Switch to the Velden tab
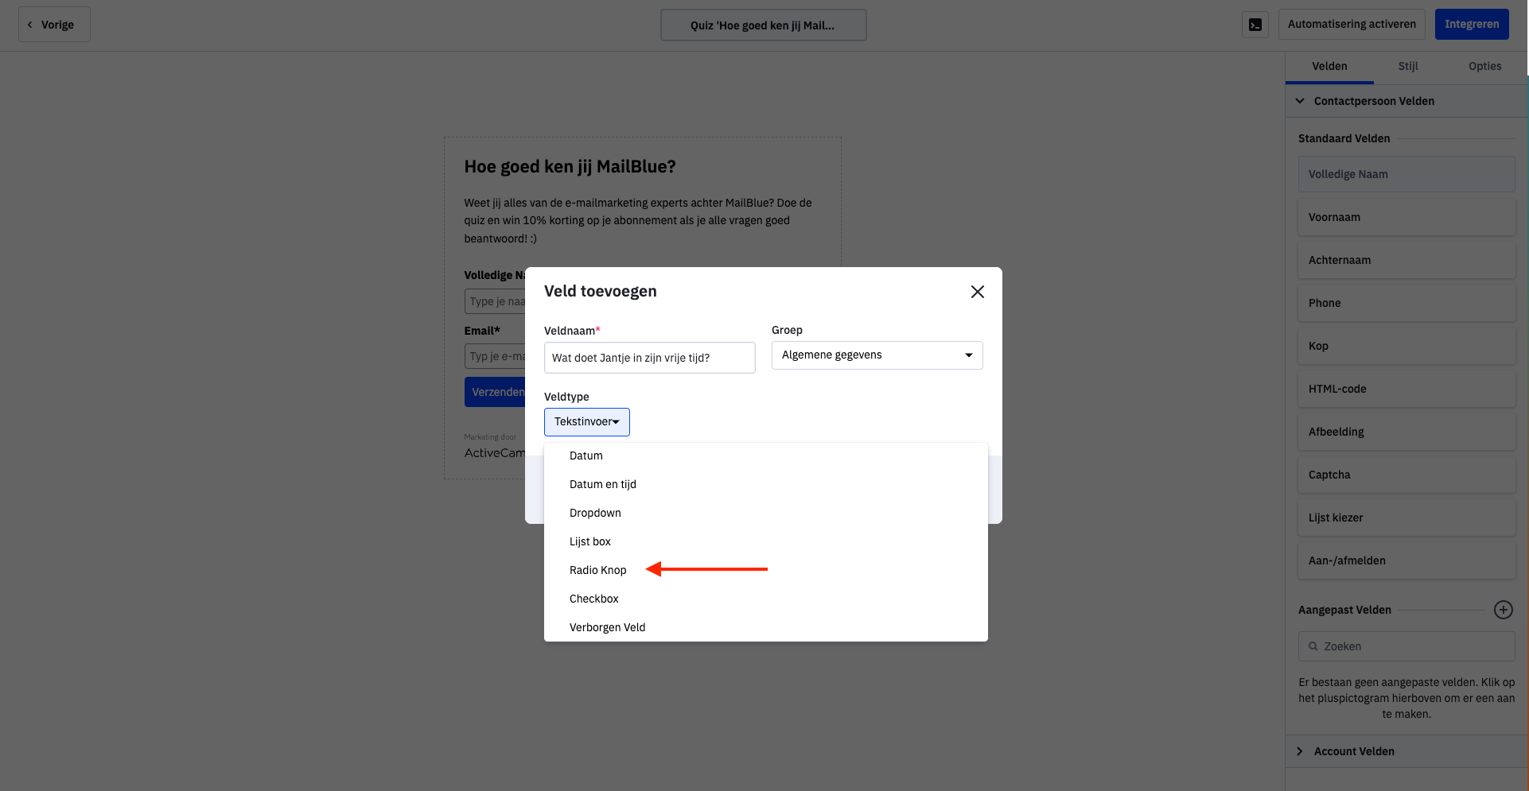 [1329, 66]
